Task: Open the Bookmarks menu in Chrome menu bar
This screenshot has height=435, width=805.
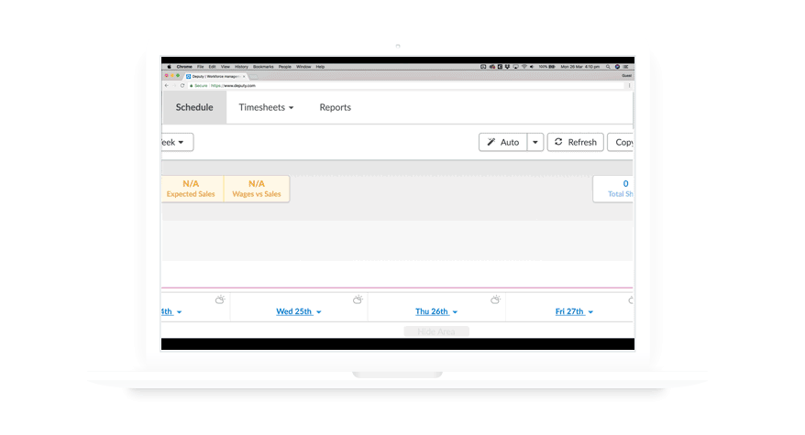Action: (263, 67)
